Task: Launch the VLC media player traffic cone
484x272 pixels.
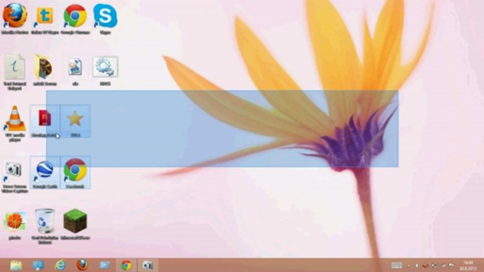Action: [15, 119]
